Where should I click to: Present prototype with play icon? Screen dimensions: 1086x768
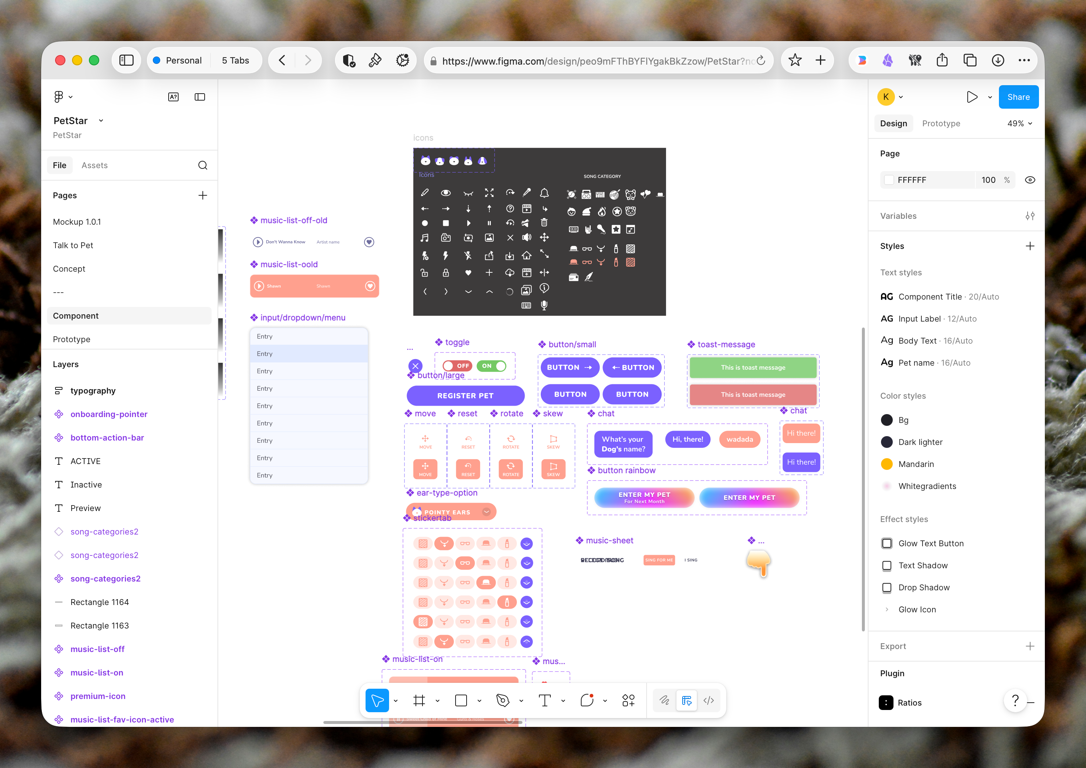[972, 97]
